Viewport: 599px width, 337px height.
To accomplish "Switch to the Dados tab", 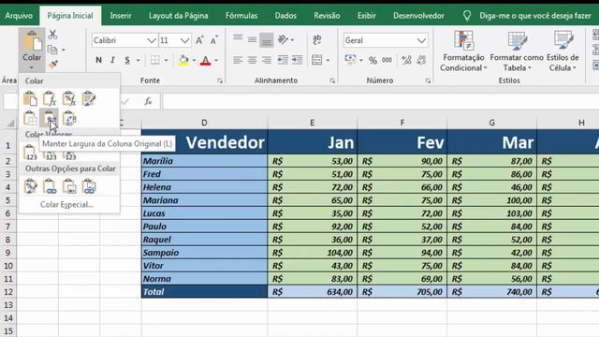I will pyautogui.click(x=285, y=16).
